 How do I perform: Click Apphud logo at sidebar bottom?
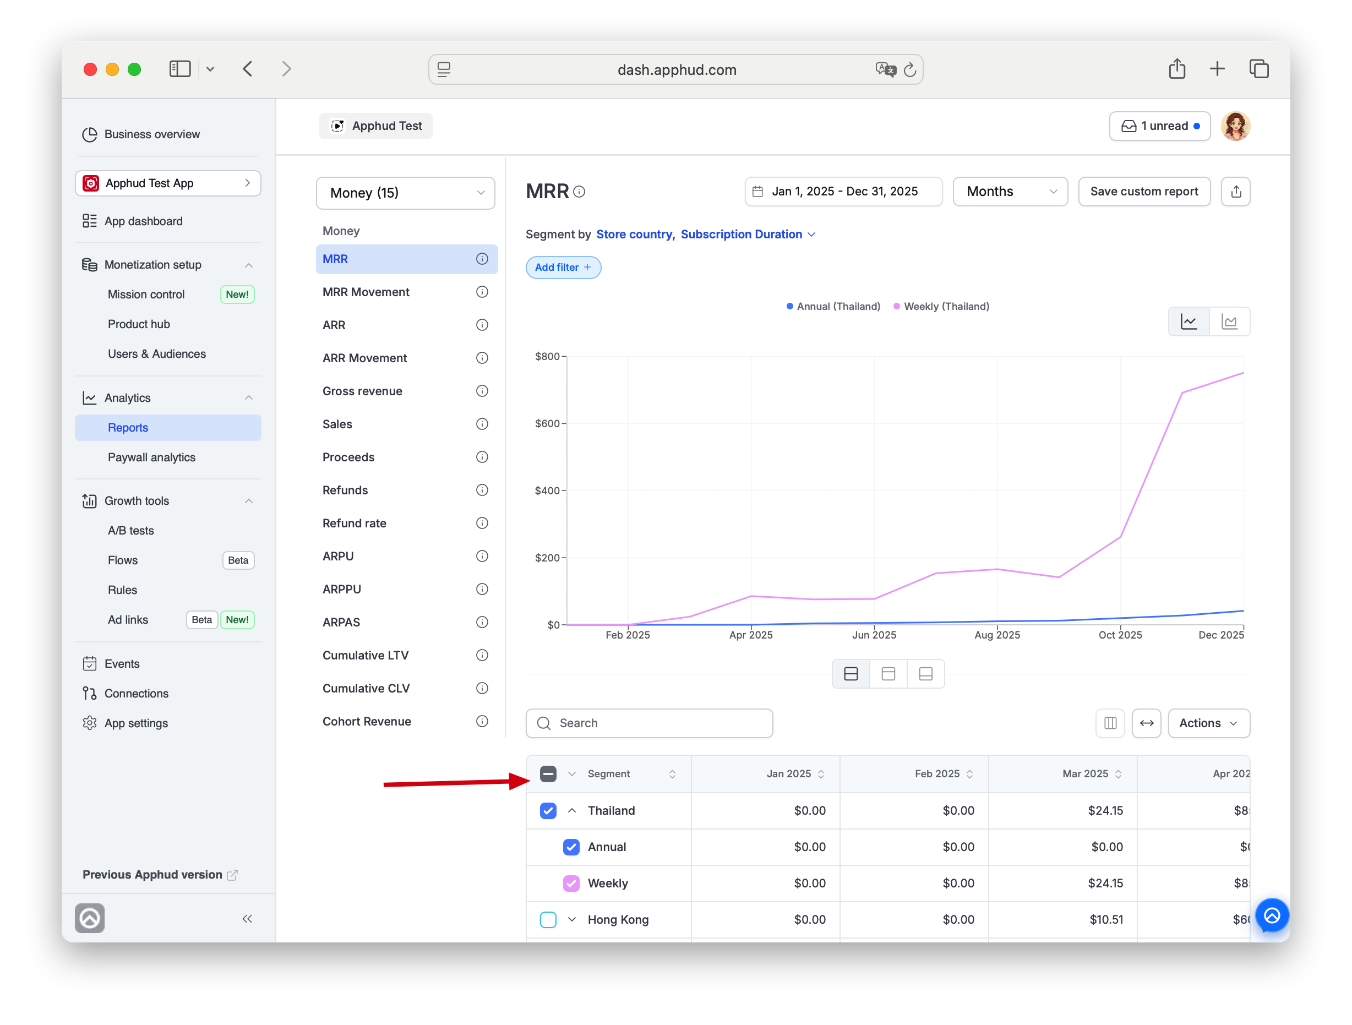click(x=90, y=918)
